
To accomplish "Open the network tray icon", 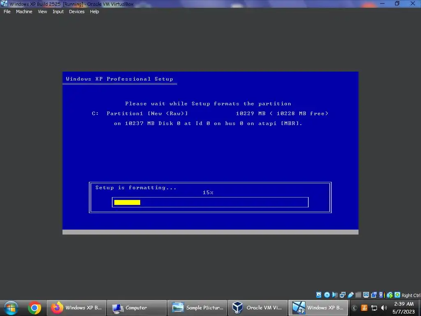I will pyautogui.click(x=374, y=308).
